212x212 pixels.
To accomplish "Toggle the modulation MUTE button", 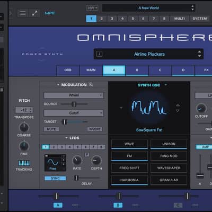I will coord(51,129).
